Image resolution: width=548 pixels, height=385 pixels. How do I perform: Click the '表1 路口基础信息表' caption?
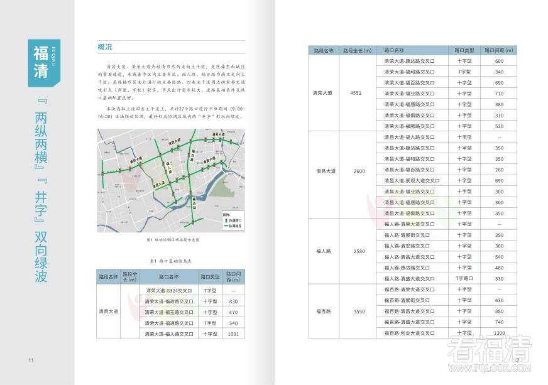click(x=170, y=261)
